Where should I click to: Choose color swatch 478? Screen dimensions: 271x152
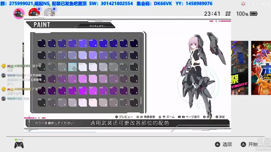[x=124, y=79]
